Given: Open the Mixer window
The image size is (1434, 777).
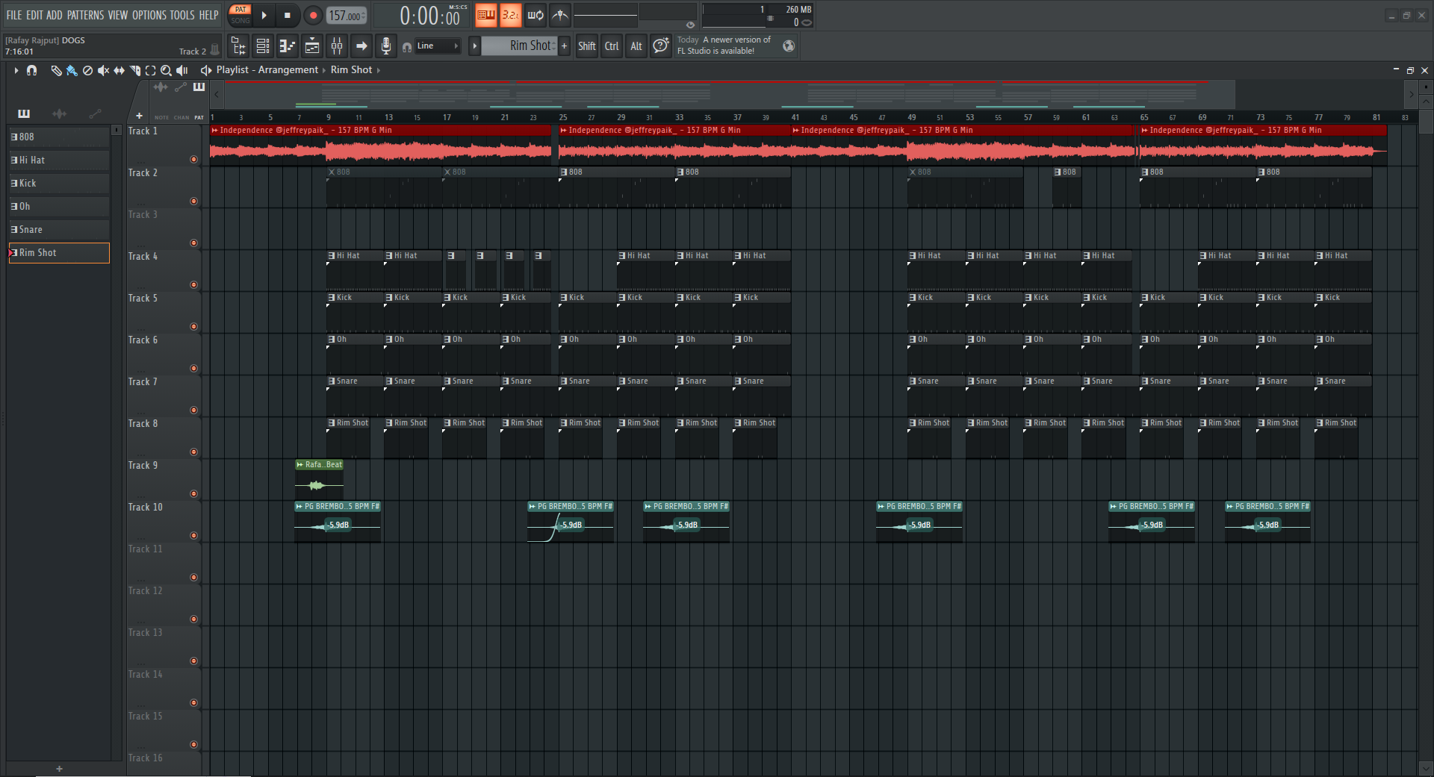Looking at the screenshot, I should [x=337, y=46].
